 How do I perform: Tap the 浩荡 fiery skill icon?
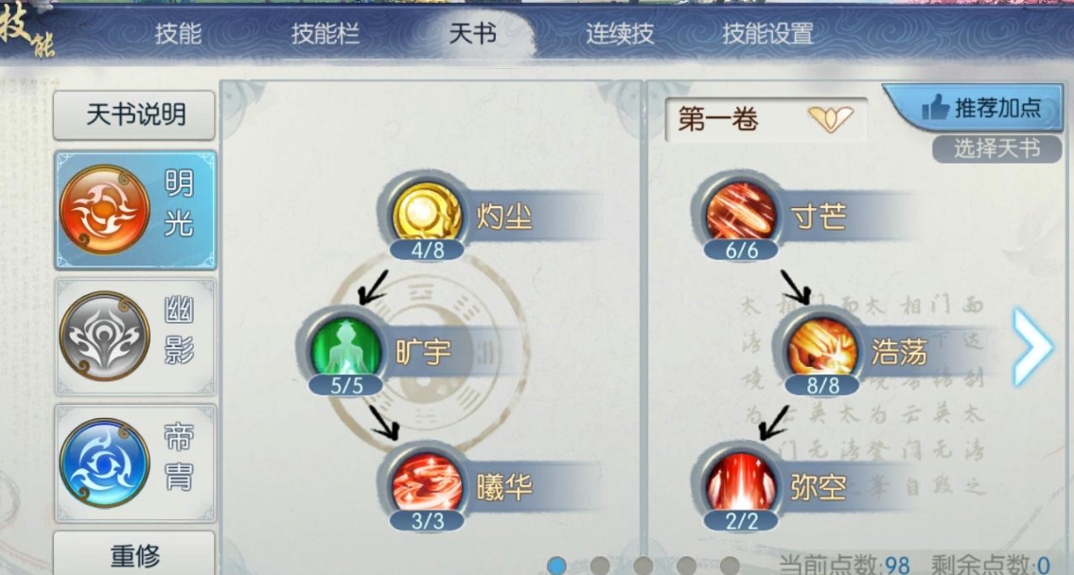click(x=822, y=348)
